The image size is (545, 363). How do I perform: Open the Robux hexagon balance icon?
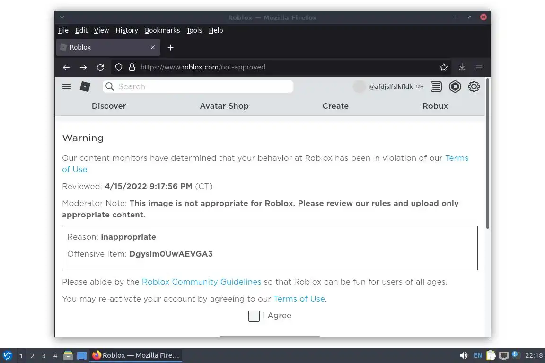coord(455,86)
